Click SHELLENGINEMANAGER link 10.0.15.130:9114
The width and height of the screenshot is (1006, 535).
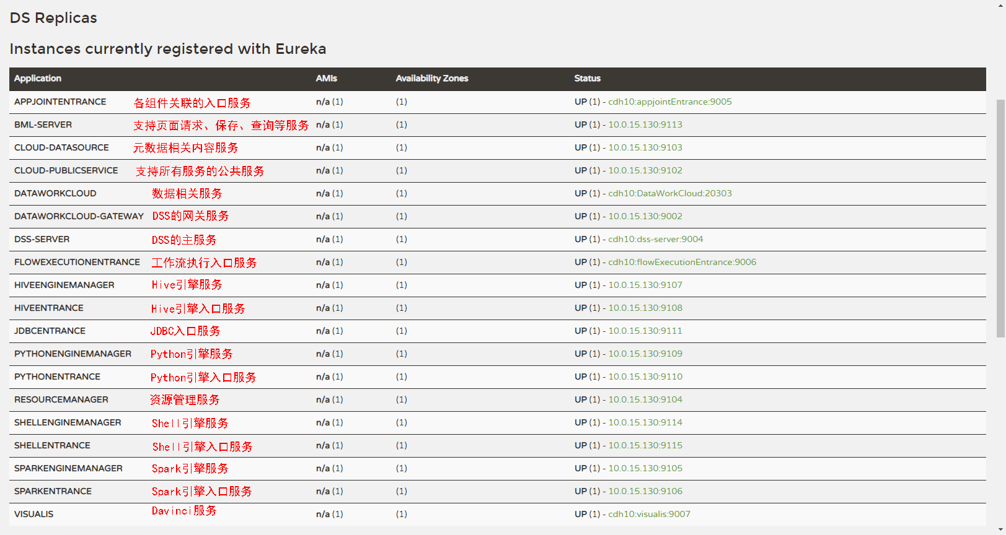tap(645, 422)
